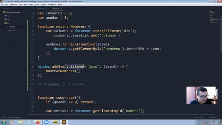Open the Tools menu
The width and height of the screenshot is (222, 125).
37,5
